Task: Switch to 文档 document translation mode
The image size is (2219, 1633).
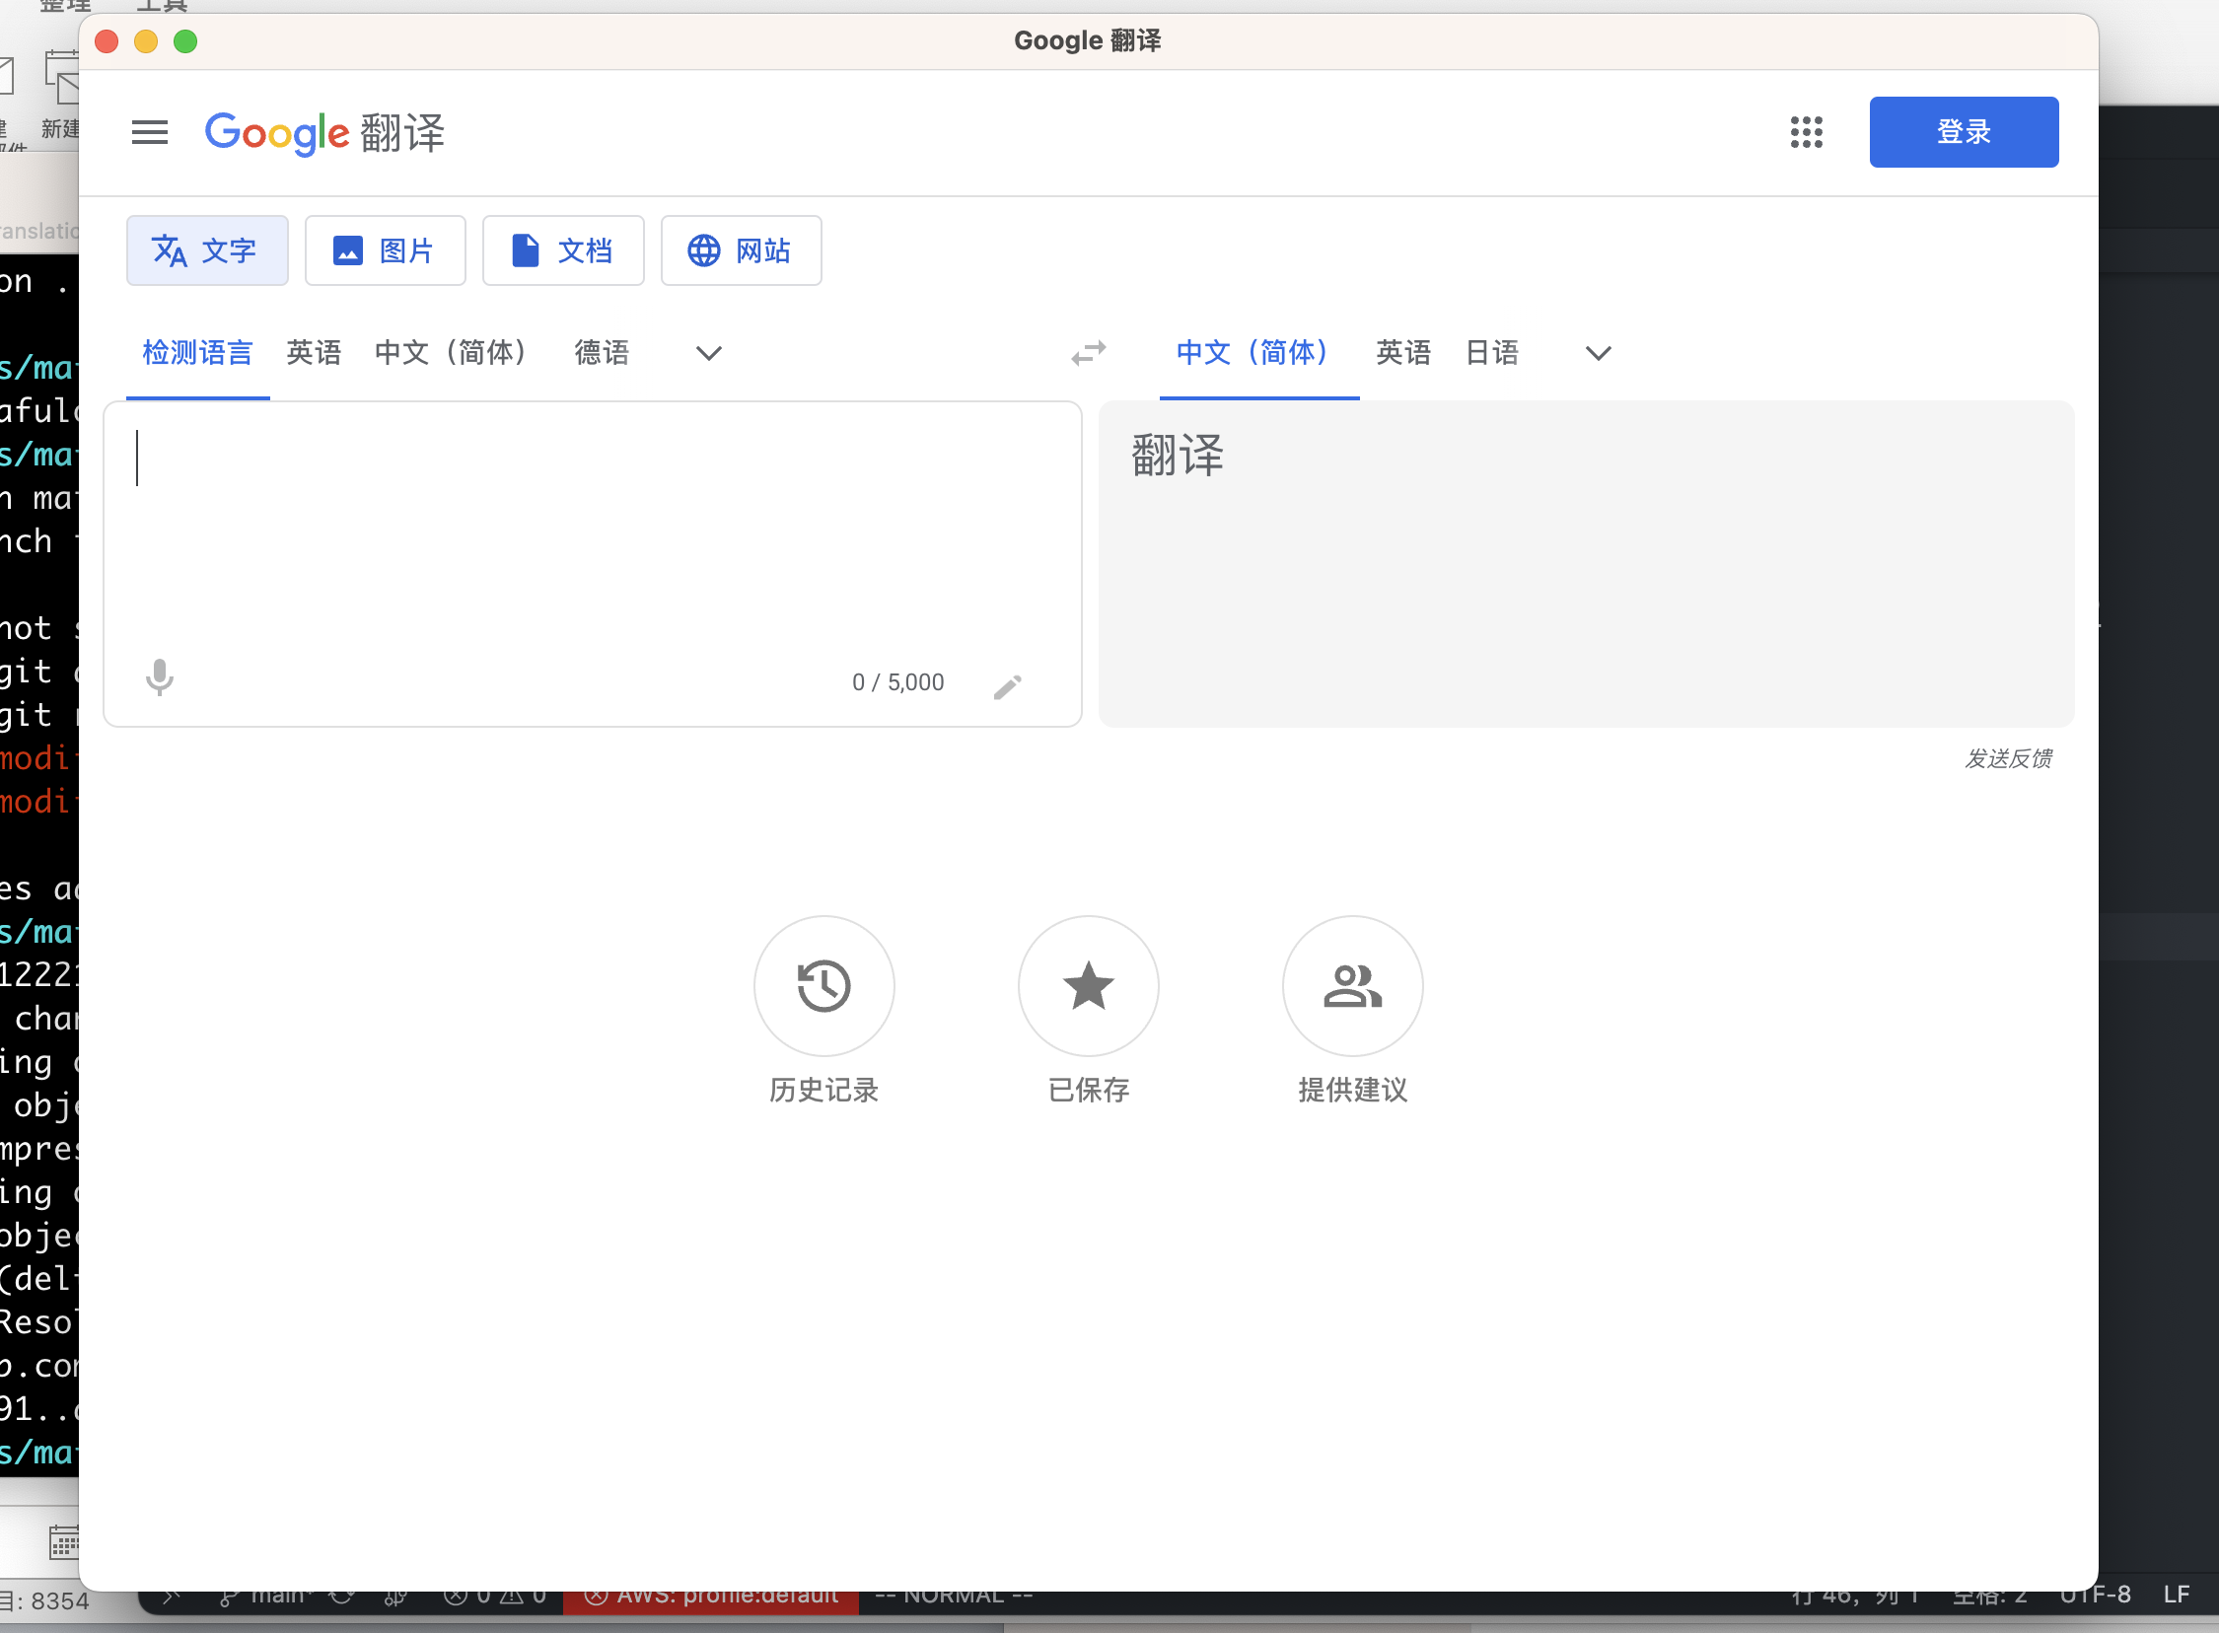Action: pyautogui.click(x=562, y=251)
